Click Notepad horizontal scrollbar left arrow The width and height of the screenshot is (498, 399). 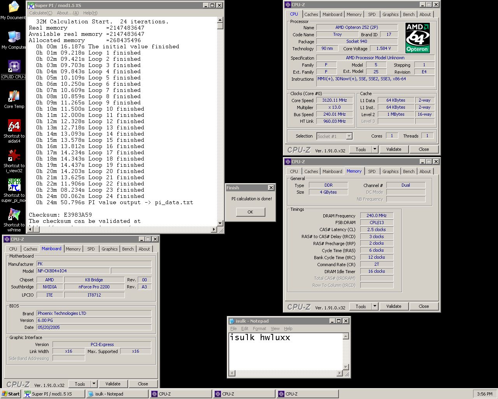232,373
